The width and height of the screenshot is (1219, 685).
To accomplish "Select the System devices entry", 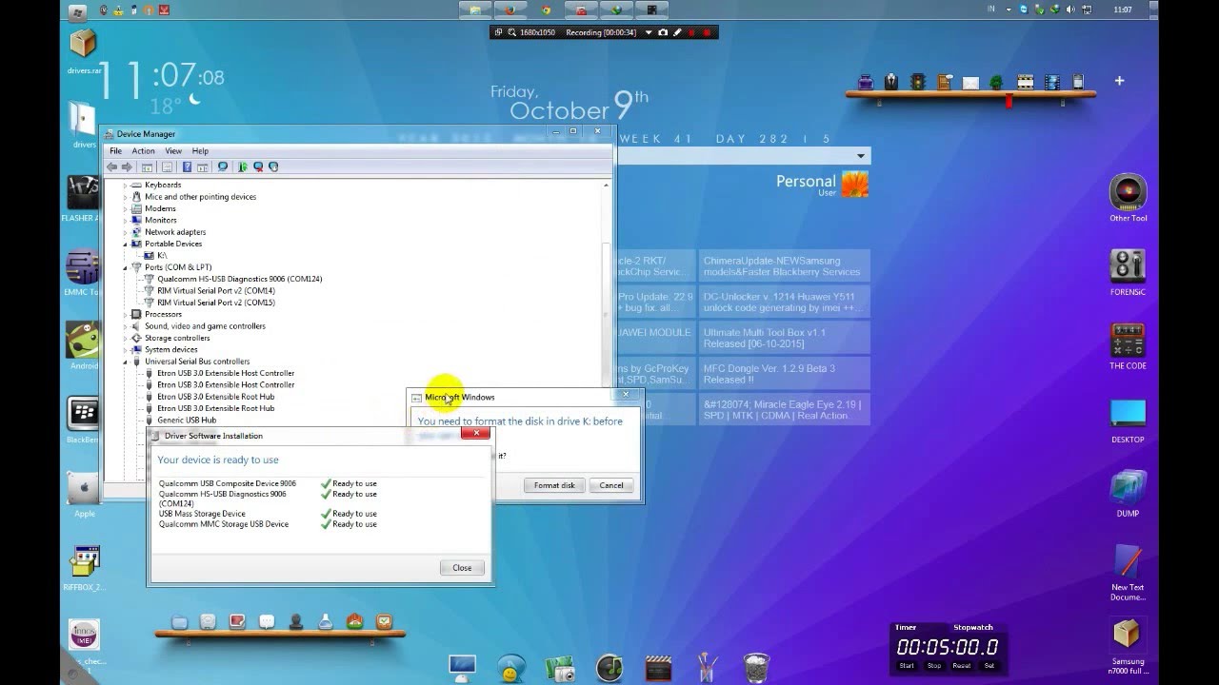I will click(171, 349).
